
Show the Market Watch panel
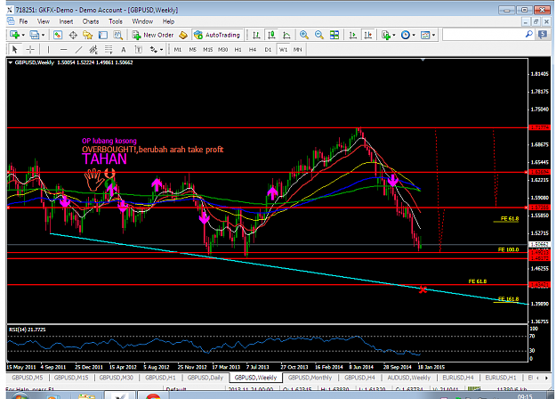click(x=58, y=35)
